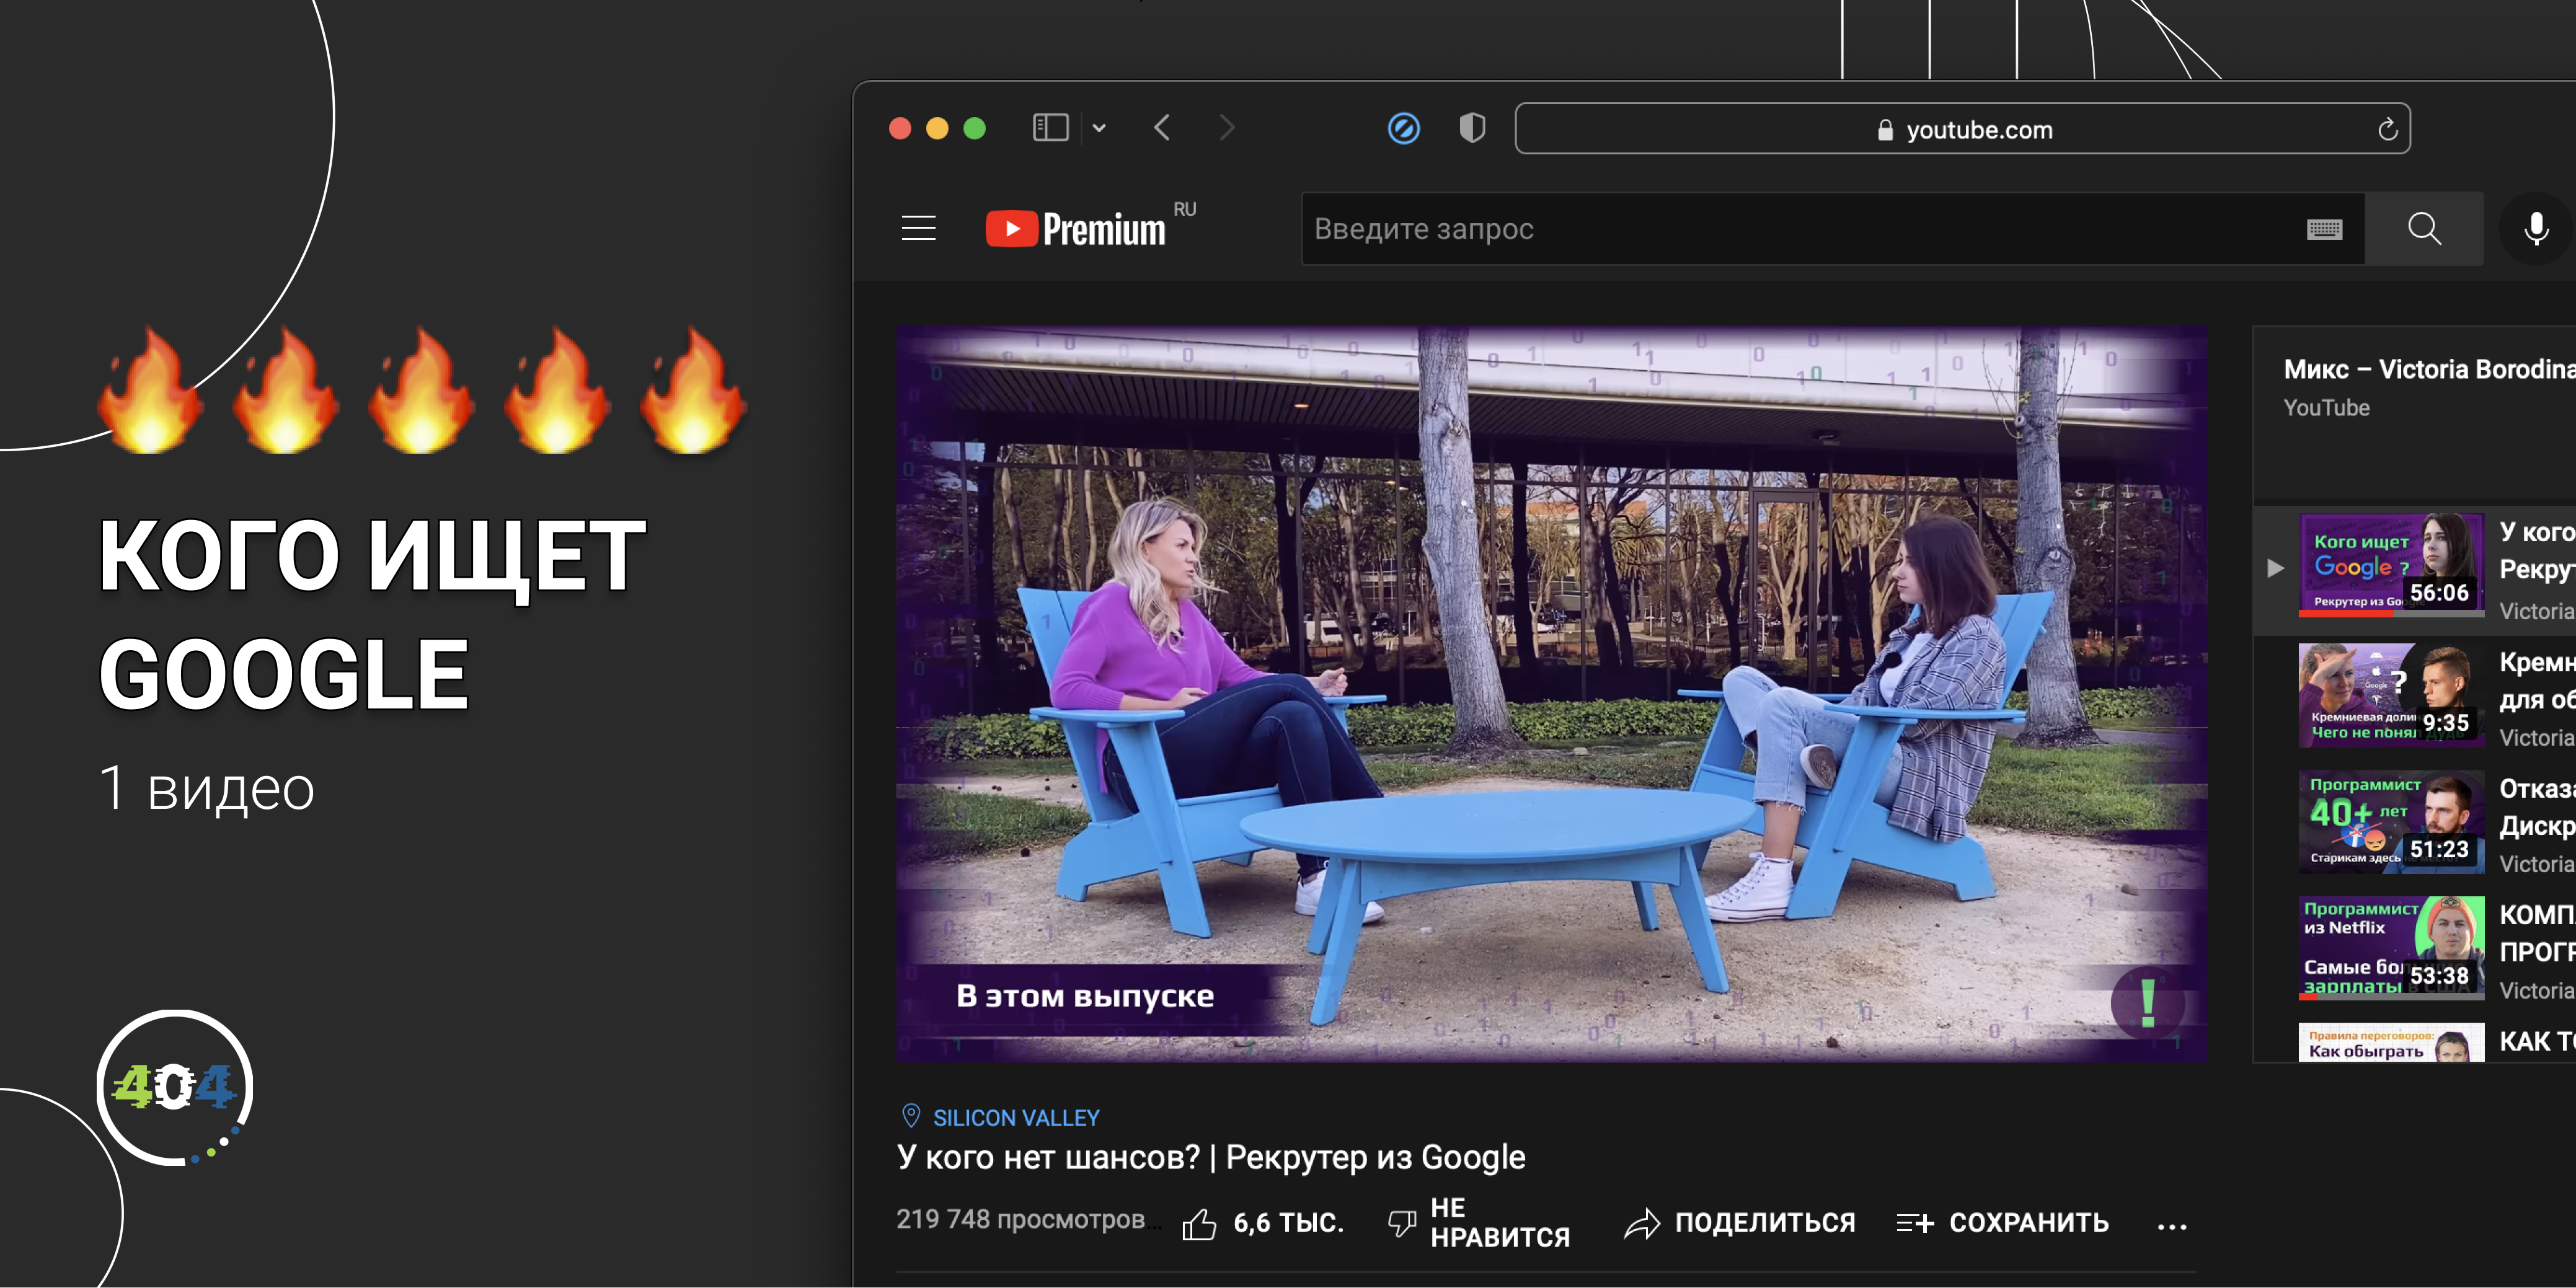Save the video via СОХРАНИТЬ
Viewport: 2576px width, 1288px height.
click(x=2003, y=1223)
